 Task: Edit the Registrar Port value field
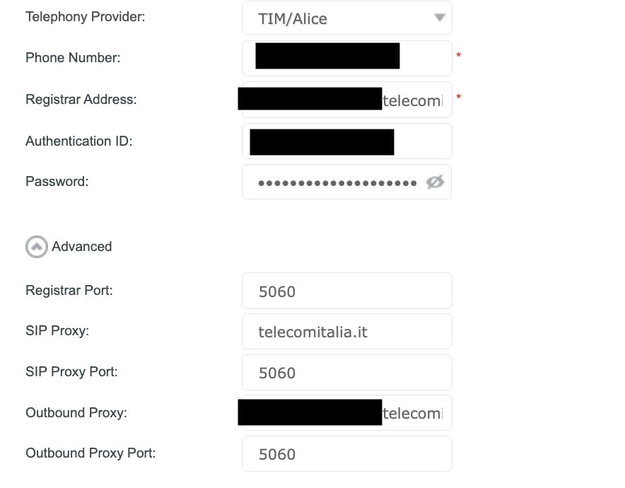346,291
